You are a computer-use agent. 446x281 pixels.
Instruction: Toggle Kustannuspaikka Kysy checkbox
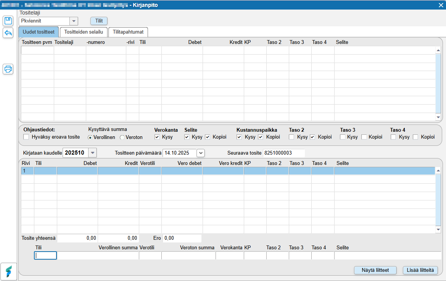click(239, 137)
